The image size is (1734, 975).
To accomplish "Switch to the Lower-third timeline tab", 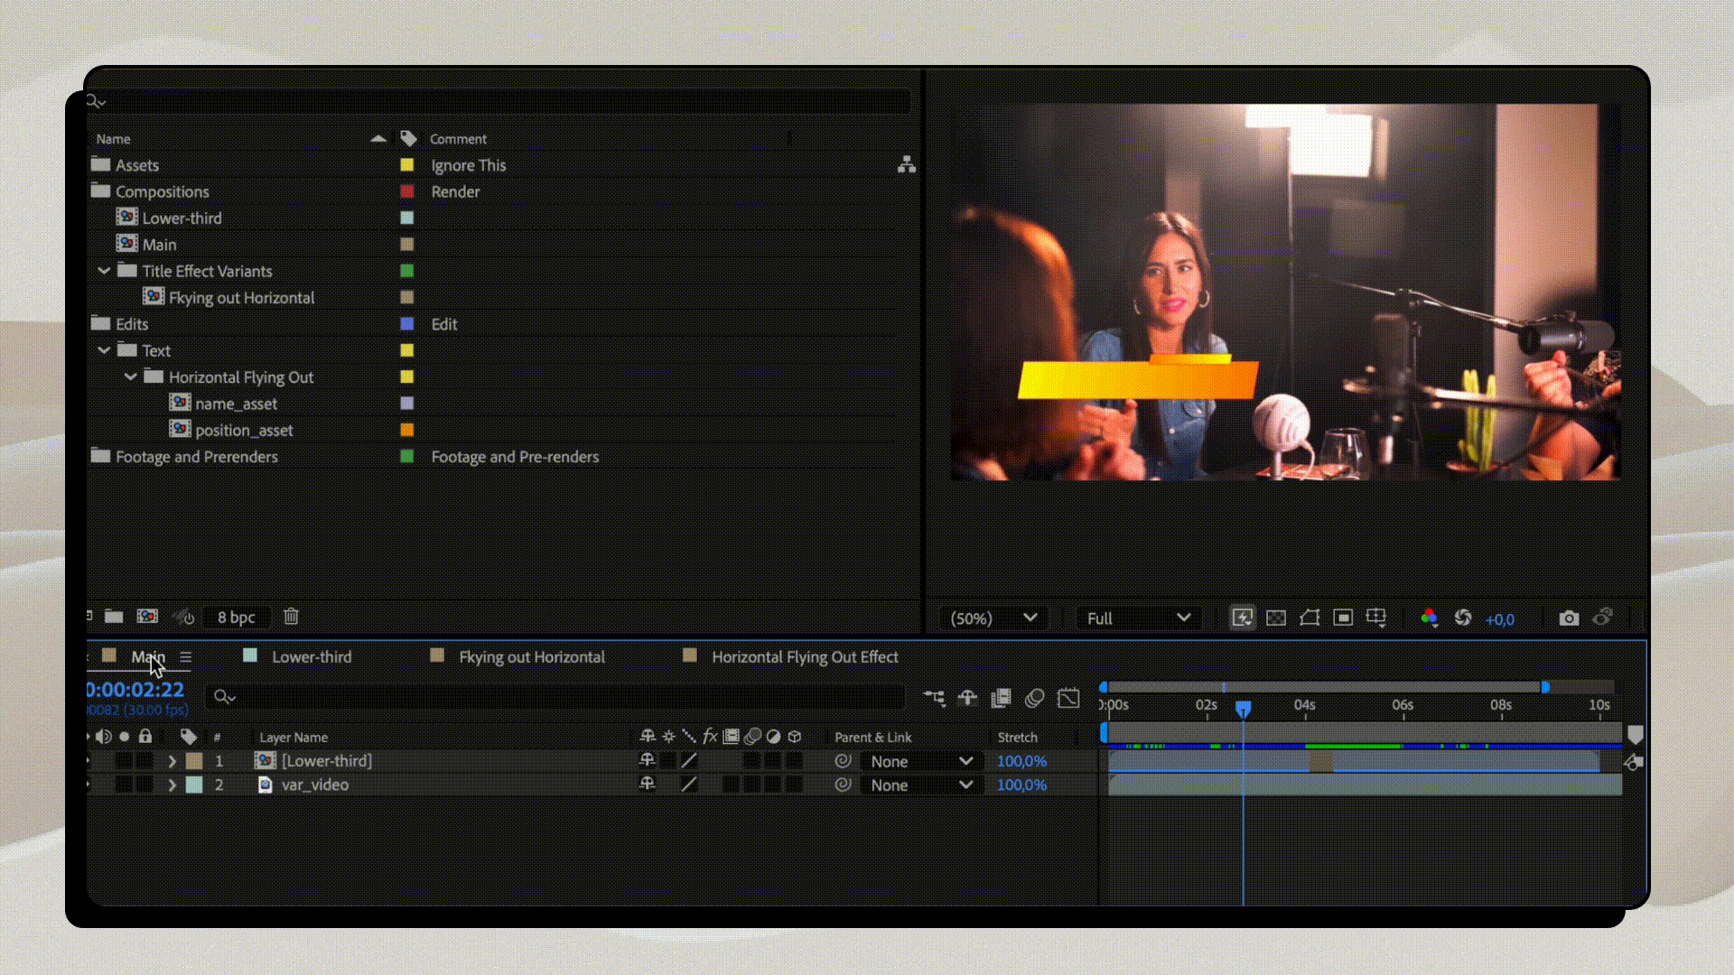I will [x=312, y=657].
